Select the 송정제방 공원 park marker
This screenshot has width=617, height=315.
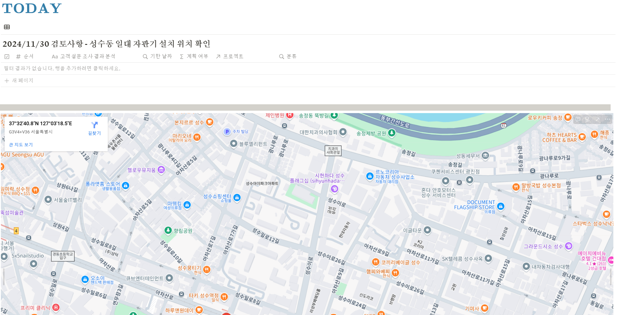click(392, 133)
